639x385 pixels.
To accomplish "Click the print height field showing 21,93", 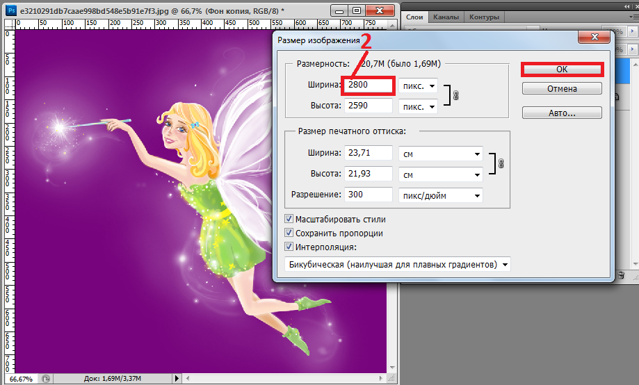I will pos(368,174).
